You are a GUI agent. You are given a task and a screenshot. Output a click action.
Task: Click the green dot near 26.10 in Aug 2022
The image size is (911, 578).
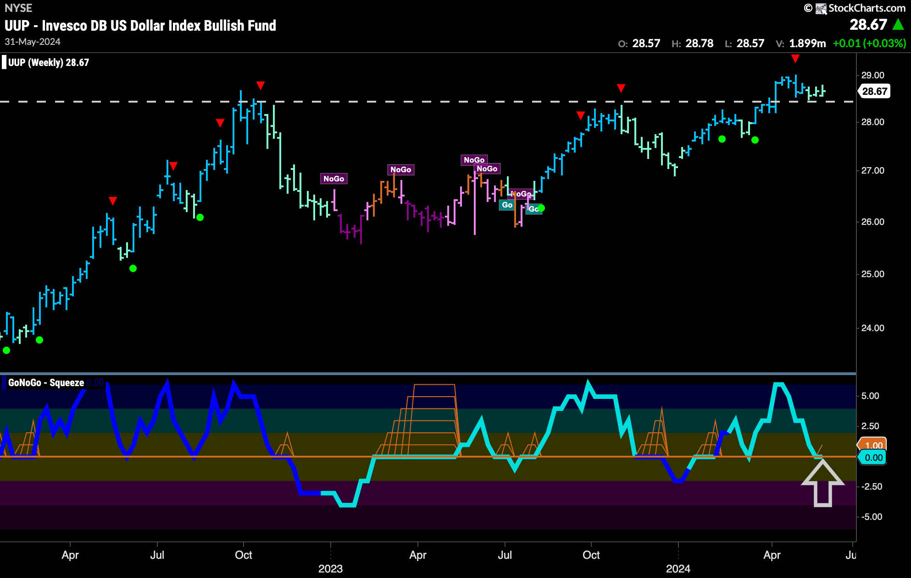coord(200,218)
